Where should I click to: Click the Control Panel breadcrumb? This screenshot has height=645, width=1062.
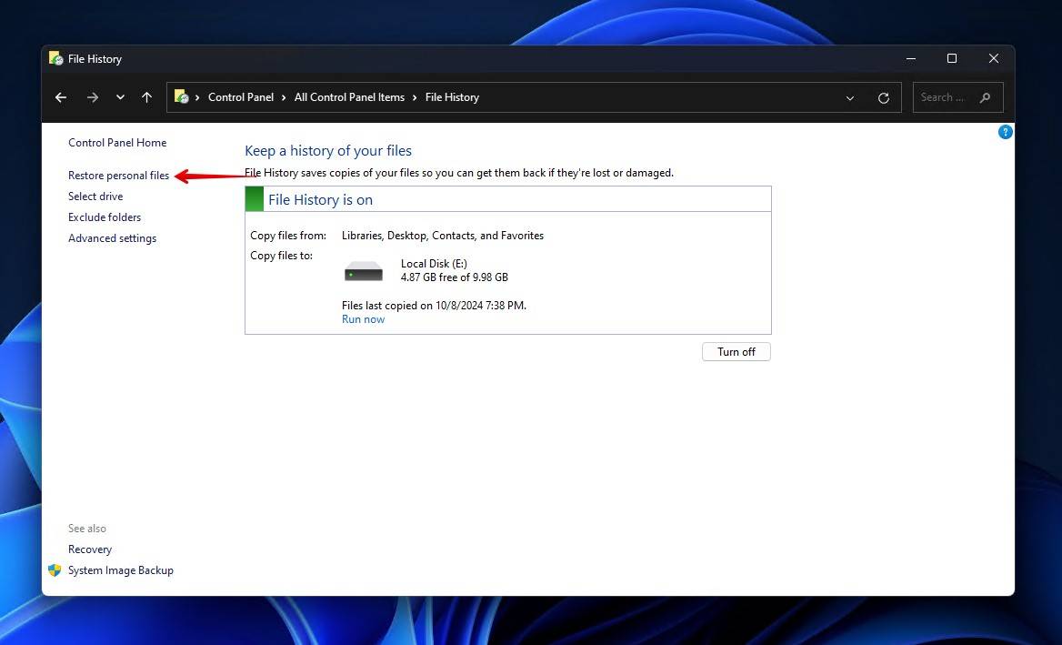[x=240, y=96]
